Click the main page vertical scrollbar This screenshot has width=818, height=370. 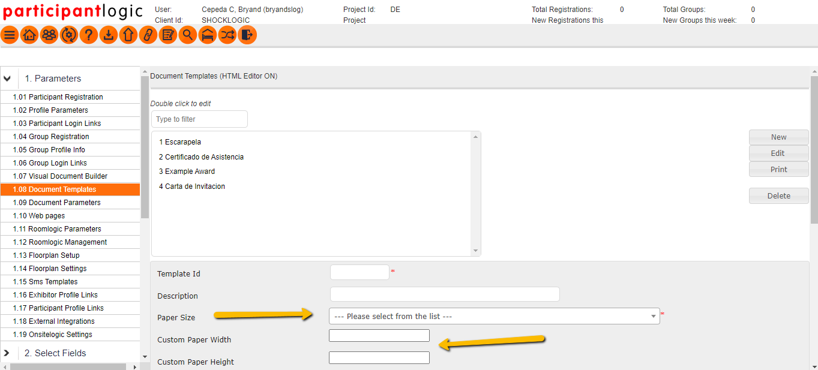814,150
